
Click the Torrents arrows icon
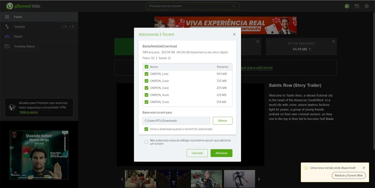pos(7,26)
